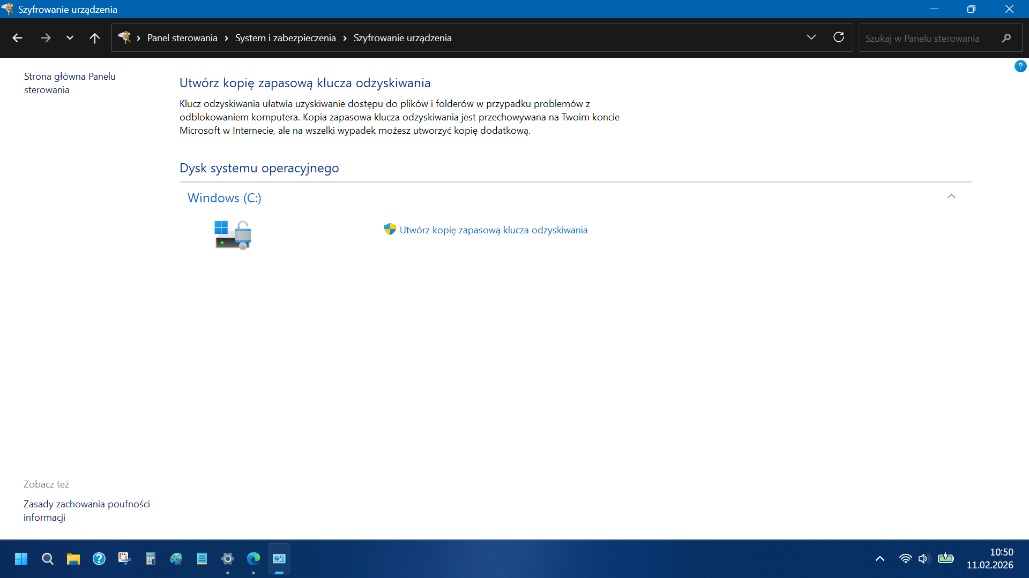Open Get Help app from taskbar

pos(99,559)
